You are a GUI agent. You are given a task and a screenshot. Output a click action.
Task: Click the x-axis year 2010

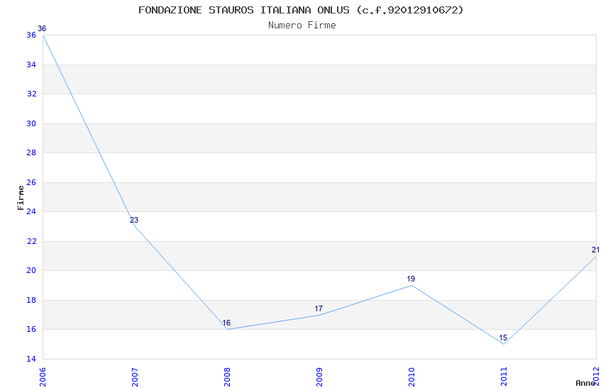coord(412,377)
